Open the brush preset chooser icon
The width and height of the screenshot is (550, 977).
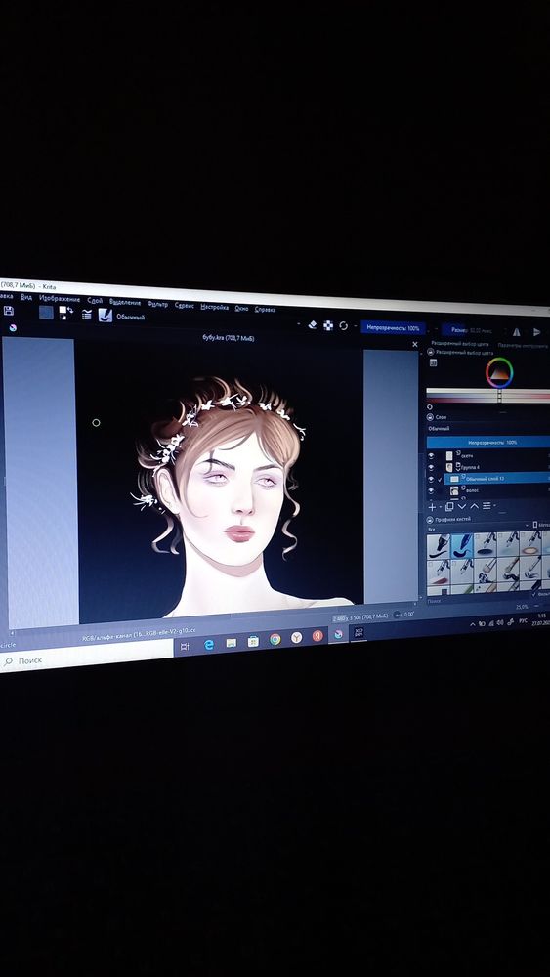click(x=106, y=316)
